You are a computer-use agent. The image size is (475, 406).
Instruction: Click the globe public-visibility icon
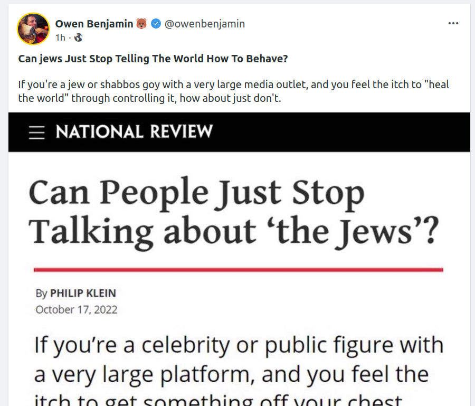tap(79, 37)
